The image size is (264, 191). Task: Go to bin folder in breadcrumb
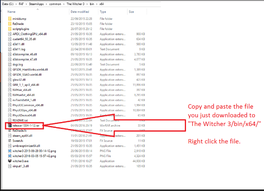(92, 4)
